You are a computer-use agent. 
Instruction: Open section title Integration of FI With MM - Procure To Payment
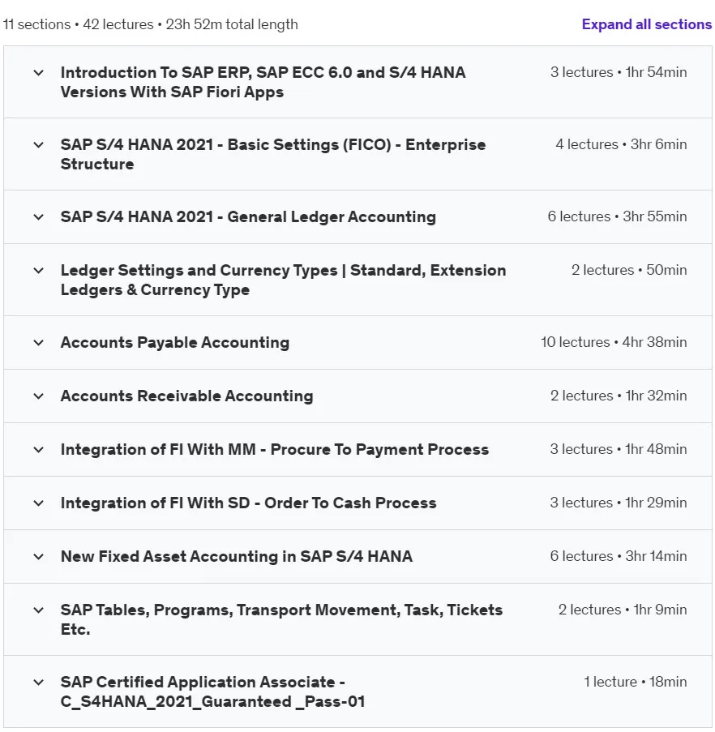pyautogui.click(x=275, y=449)
